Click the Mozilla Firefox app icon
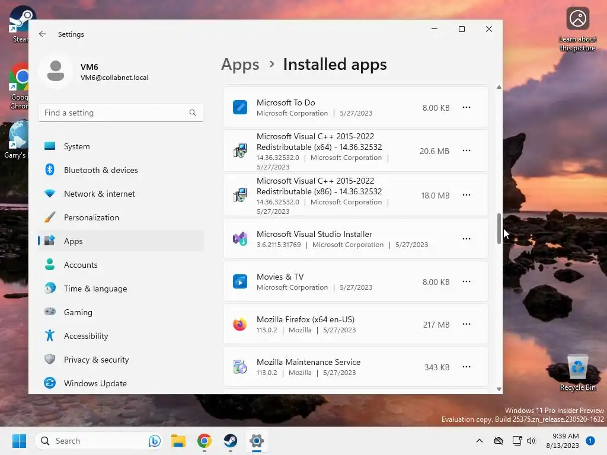Image resolution: width=607 pixels, height=455 pixels. (x=240, y=324)
